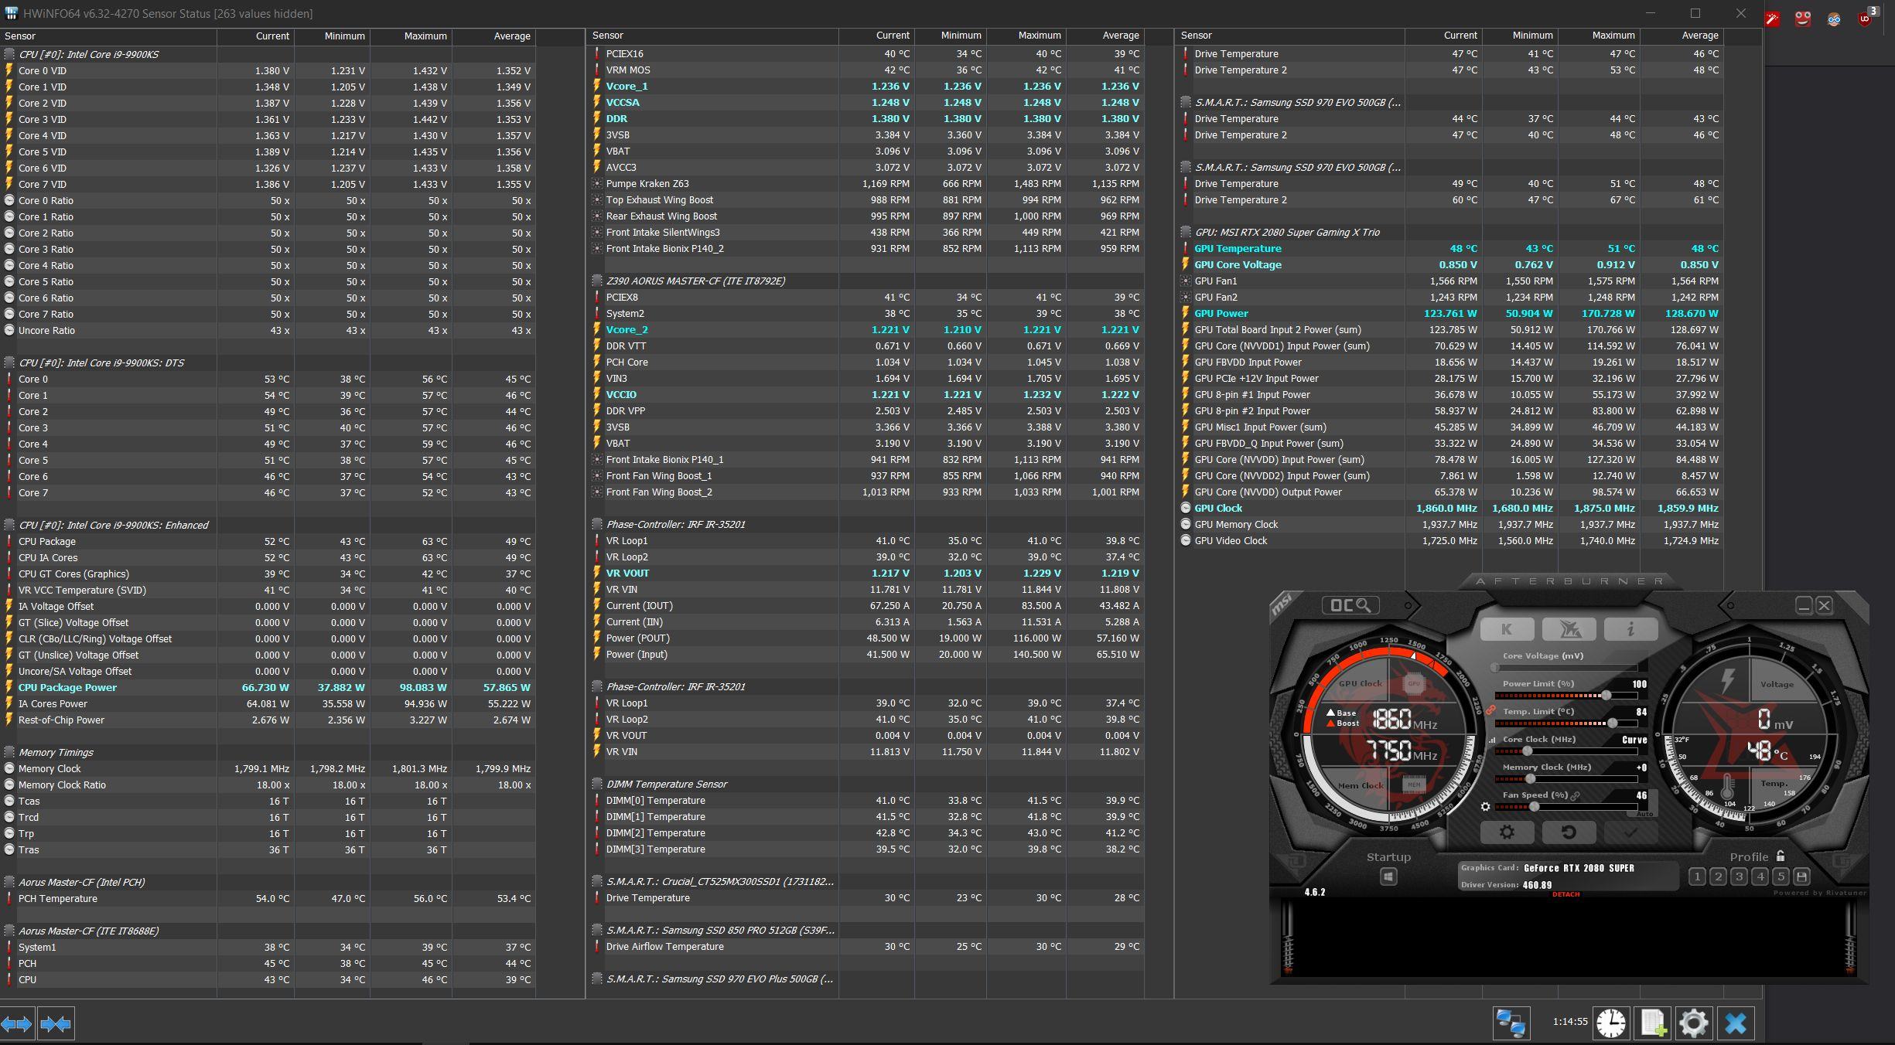Select Z390 AORUS MASTER-CF (ITE IT8792E) group
Screen dimensions: 1895x1045
click(695, 281)
